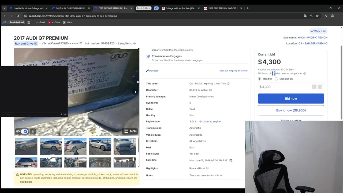Click Read more under the warning
Viewport: 343px width, 193px height.
tap(26, 182)
